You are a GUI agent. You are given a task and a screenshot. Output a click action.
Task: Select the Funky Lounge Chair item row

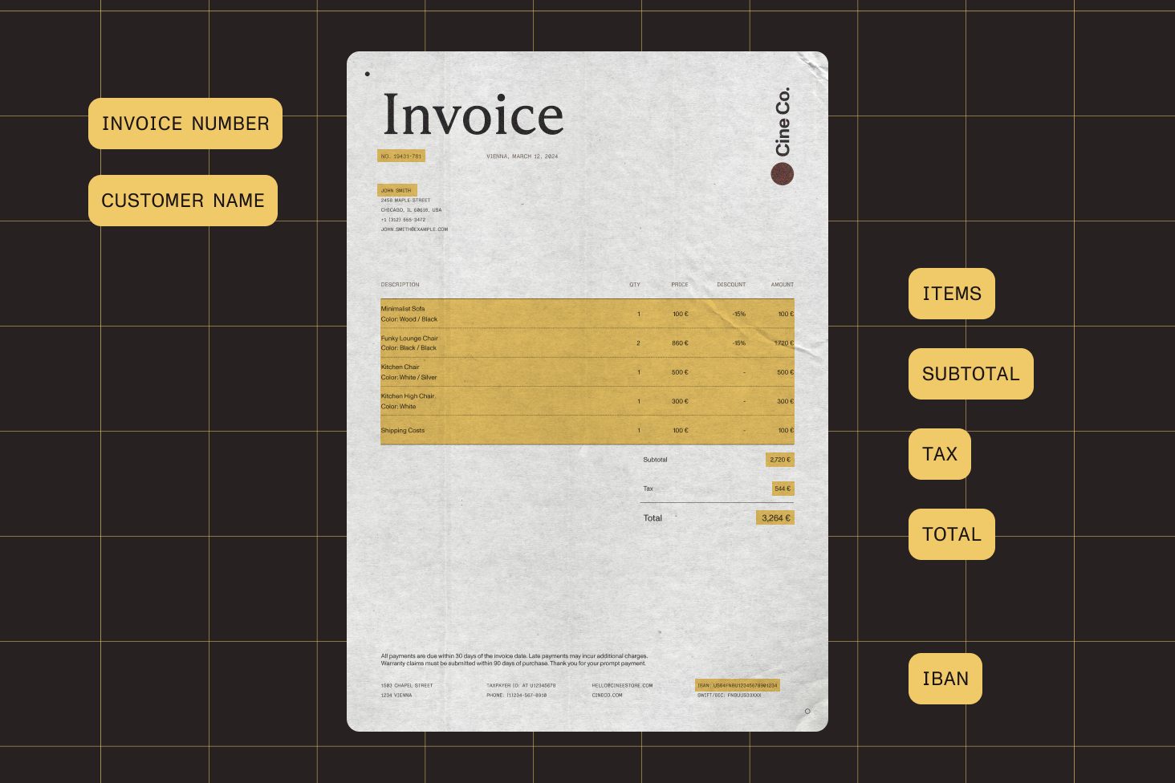[x=587, y=343]
